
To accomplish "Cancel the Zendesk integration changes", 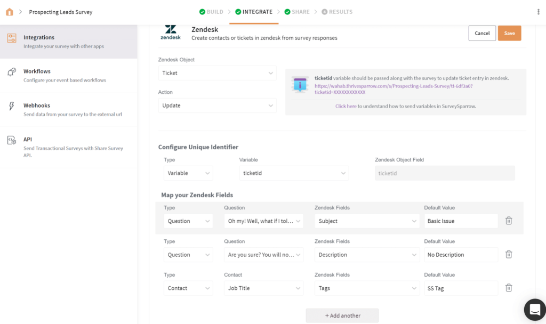I will coord(482,33).
